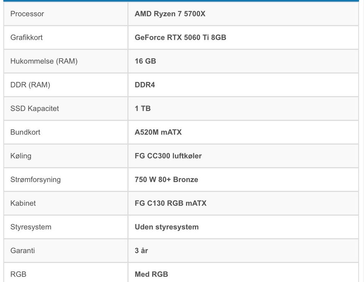Click the 'RGB' row label

click(x=18, y=274)
